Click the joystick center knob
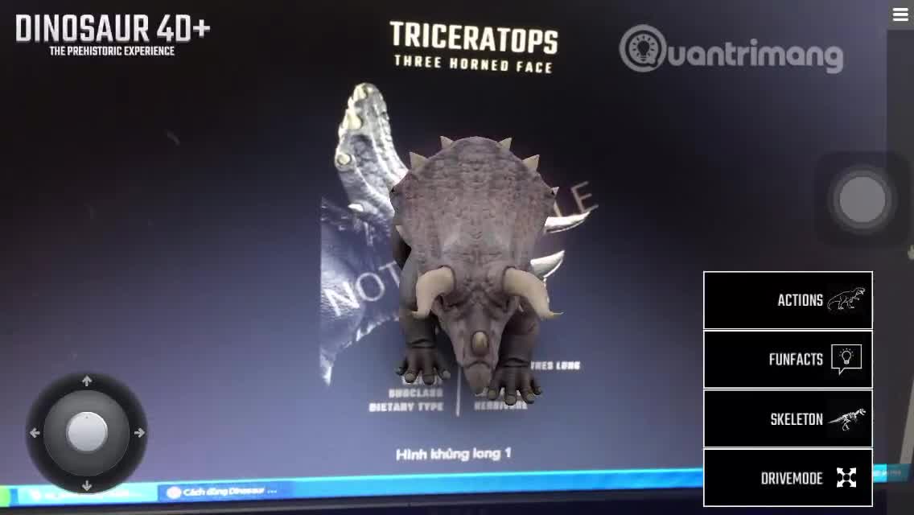The width and height of the screenshot is (914, 515). [x=87, y=433]
